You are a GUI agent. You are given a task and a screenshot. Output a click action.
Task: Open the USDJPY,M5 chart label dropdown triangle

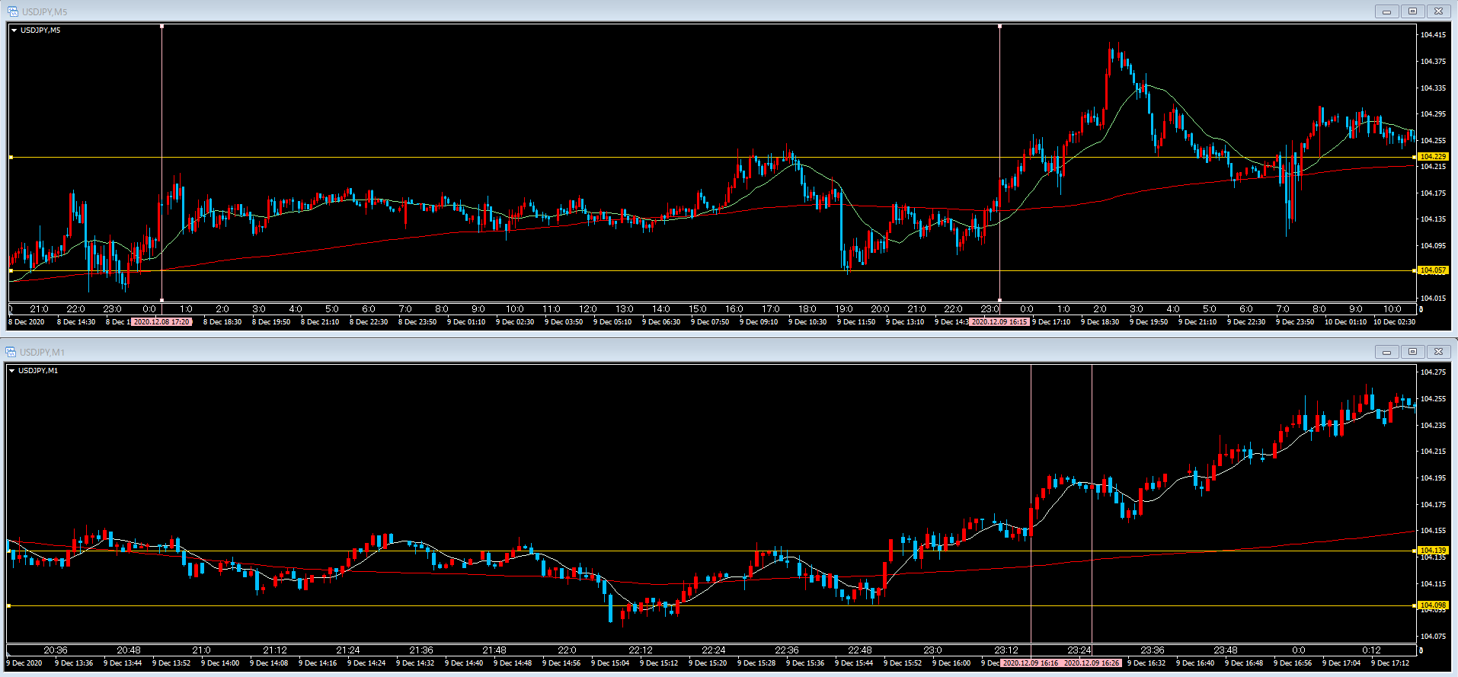(x=14, y=30)
